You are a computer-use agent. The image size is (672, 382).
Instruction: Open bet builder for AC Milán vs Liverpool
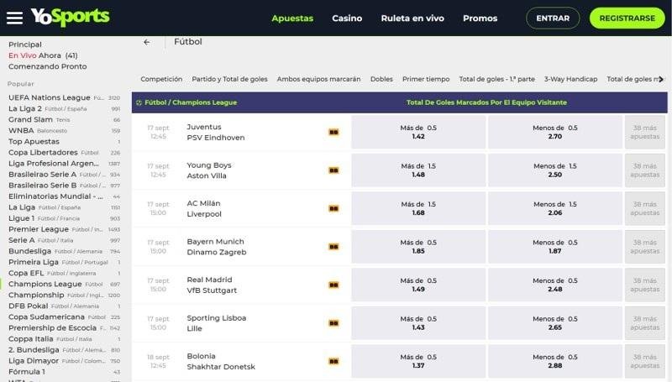point(333,208)
